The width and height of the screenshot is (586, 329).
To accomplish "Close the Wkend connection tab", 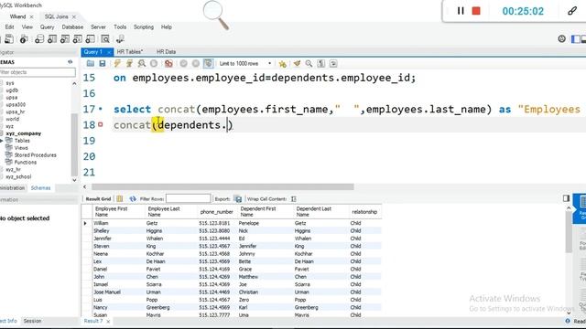I will coord(31,16).
